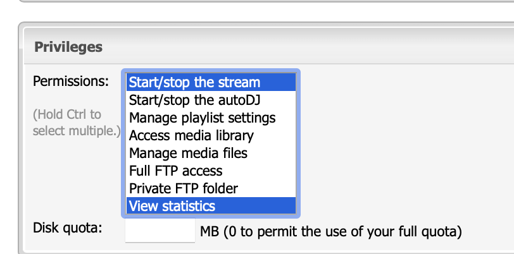Enable private FTP folder privilege
Viewport: 514px width, 254px height.
[183, 188]
